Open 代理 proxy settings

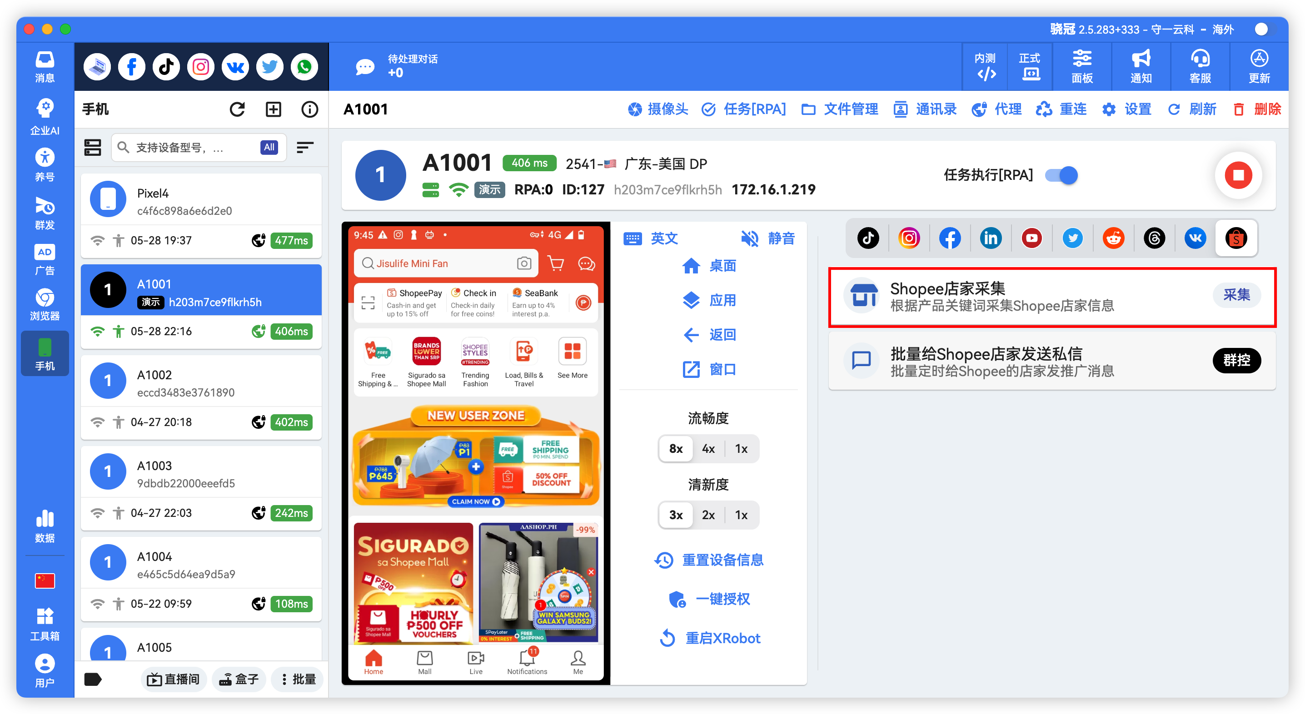point(997,109)
